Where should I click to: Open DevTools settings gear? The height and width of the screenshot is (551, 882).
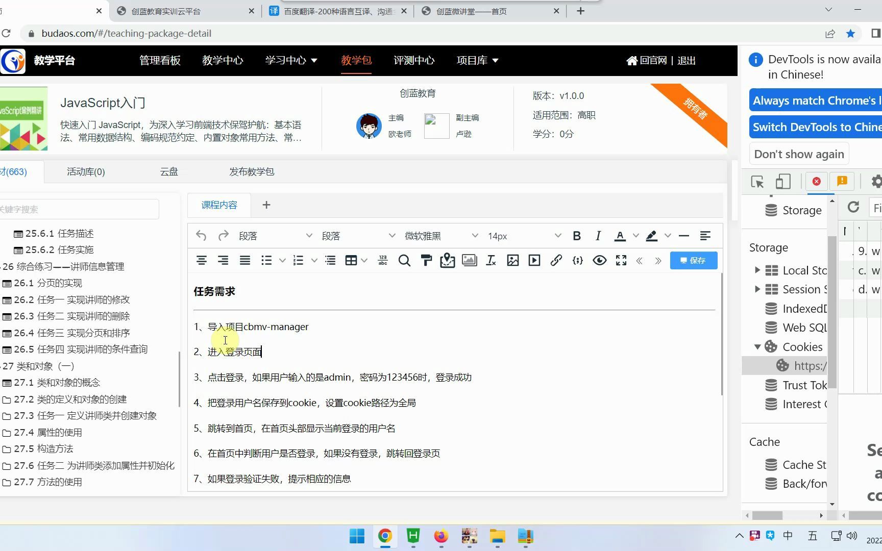tap(876, 182)
